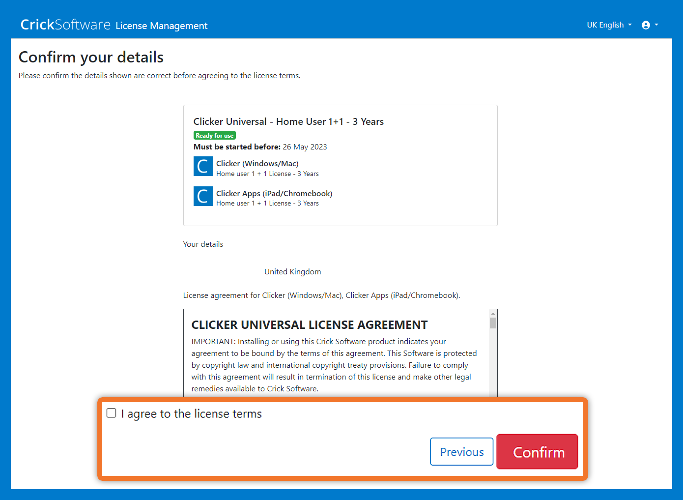683x500 pixels.
Task: Click the license agreement scroll-up arrow
Action: tap(493, 314)
